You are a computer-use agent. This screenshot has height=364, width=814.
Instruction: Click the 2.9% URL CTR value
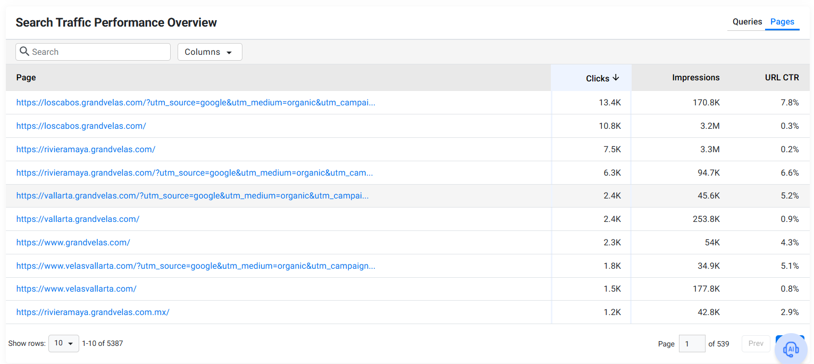[790, 312]
